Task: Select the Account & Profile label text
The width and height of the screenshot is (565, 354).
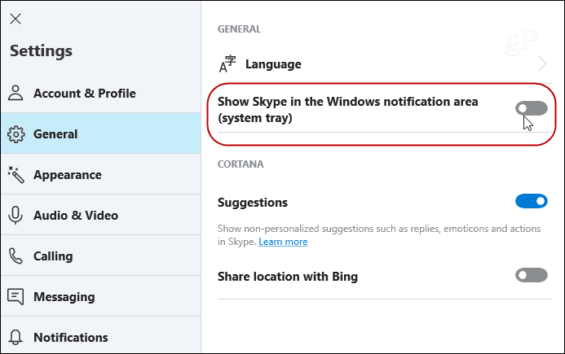Action: click(x=85, y=93)
